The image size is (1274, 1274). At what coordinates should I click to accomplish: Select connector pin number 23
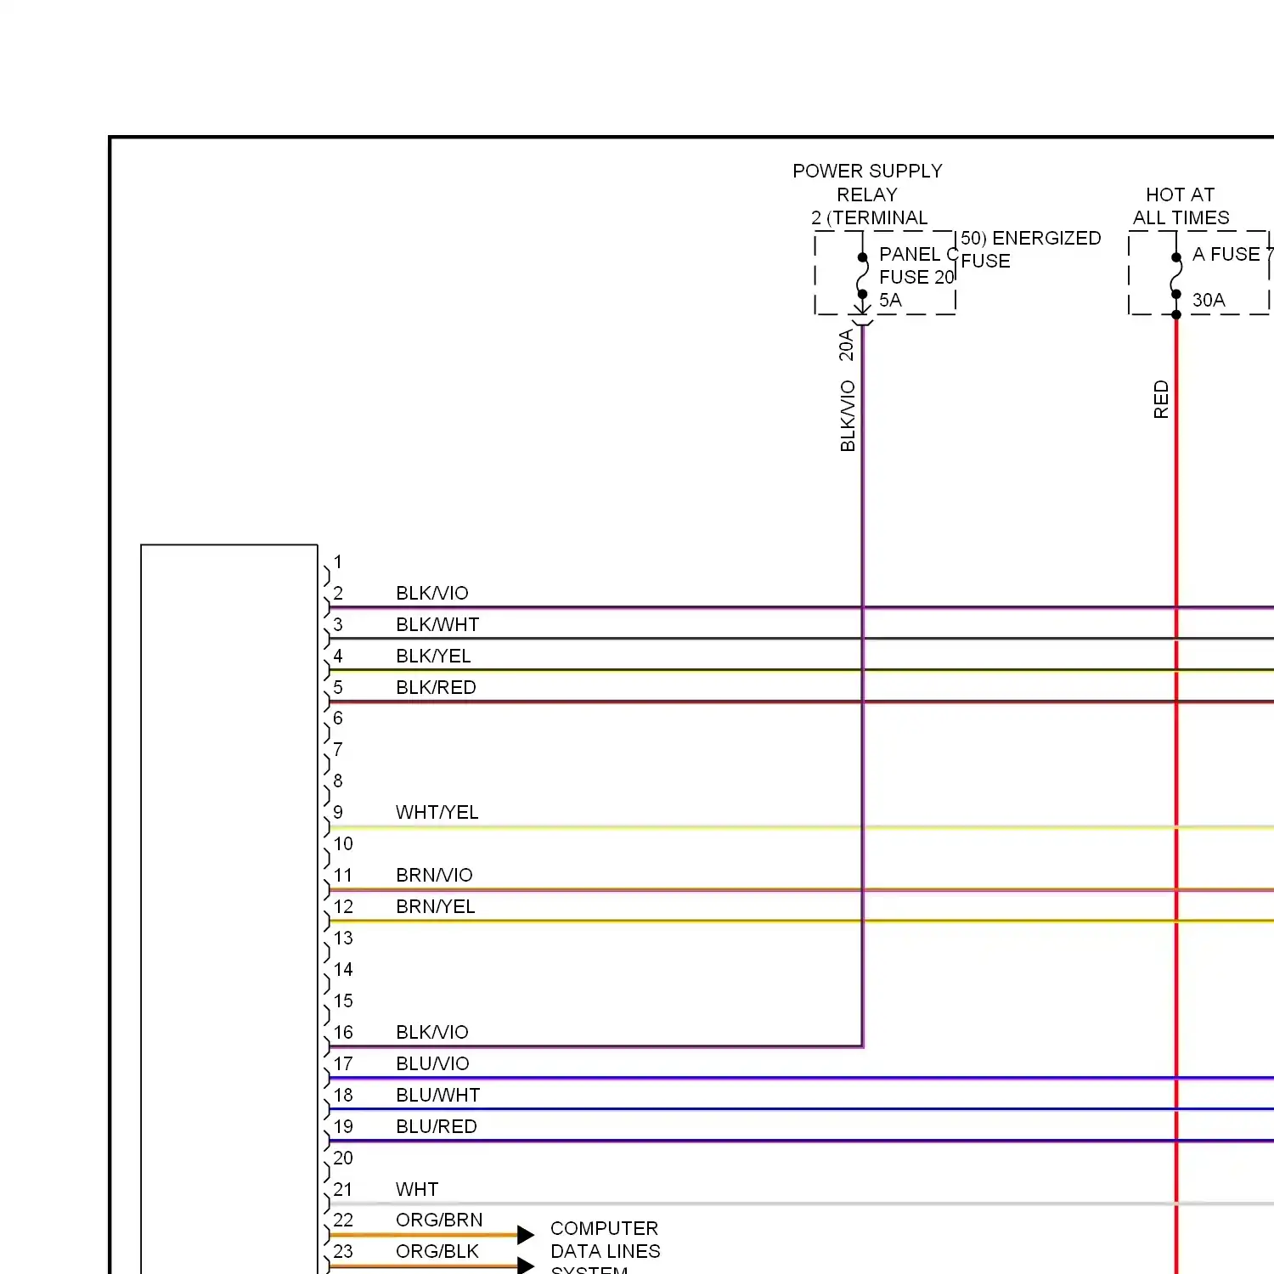(x=343, y=1251)
